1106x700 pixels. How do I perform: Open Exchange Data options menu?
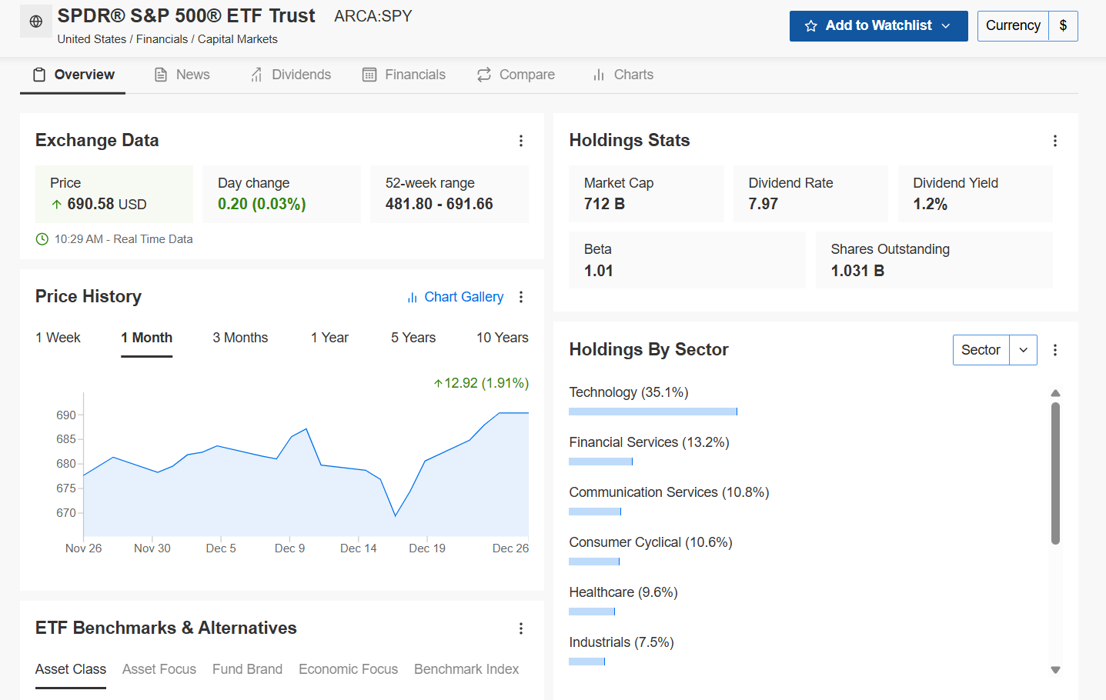coord(521,141)
